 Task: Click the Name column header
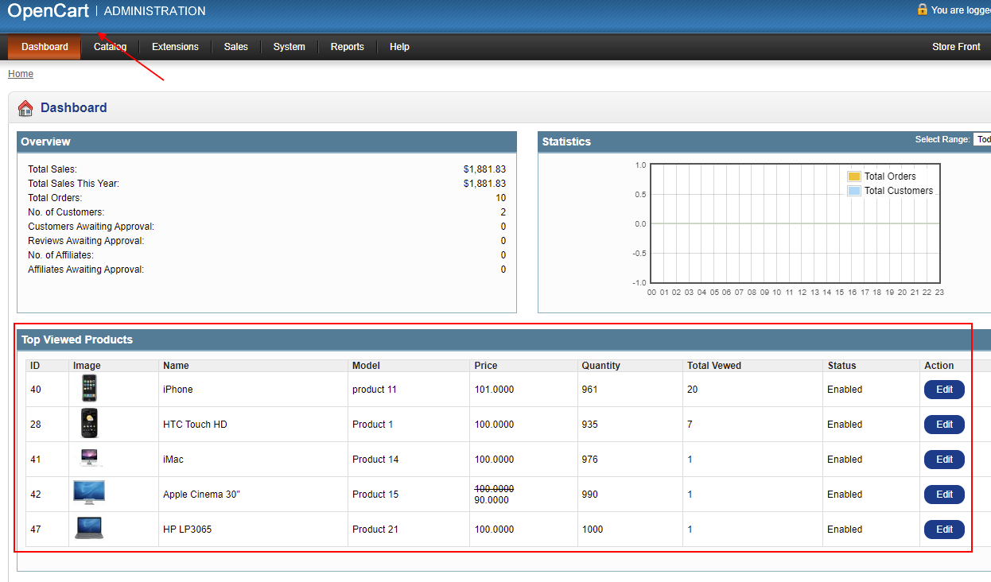(x=176, y=366)
